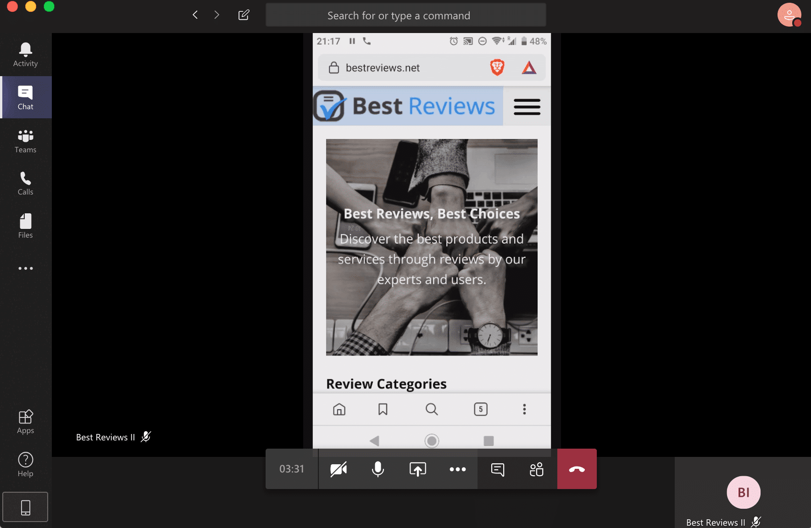Open the Apps panel
The image size is (811, 528).
pos(25,421)
